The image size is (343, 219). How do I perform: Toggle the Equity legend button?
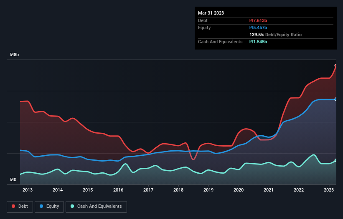point(49,207)
